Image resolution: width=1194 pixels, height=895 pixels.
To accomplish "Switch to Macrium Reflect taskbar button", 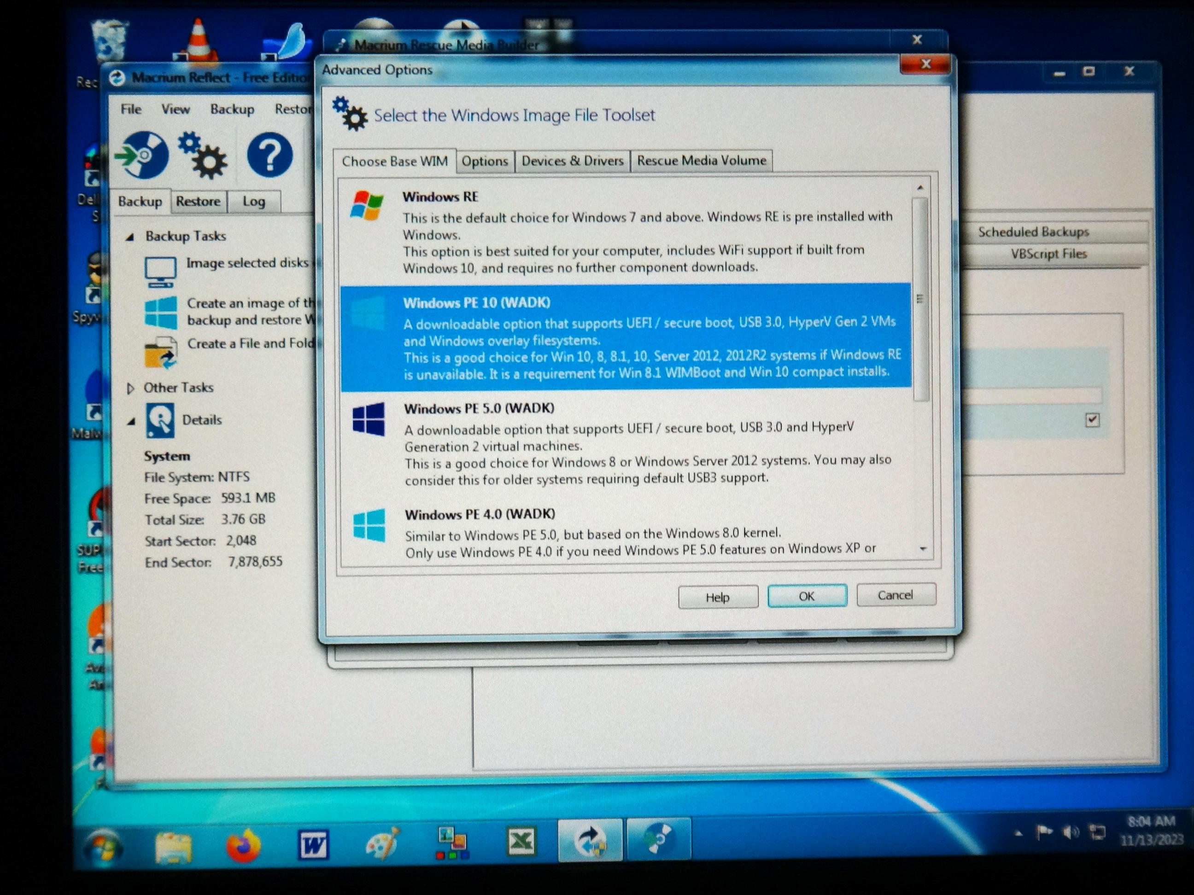I will [591, 841].
